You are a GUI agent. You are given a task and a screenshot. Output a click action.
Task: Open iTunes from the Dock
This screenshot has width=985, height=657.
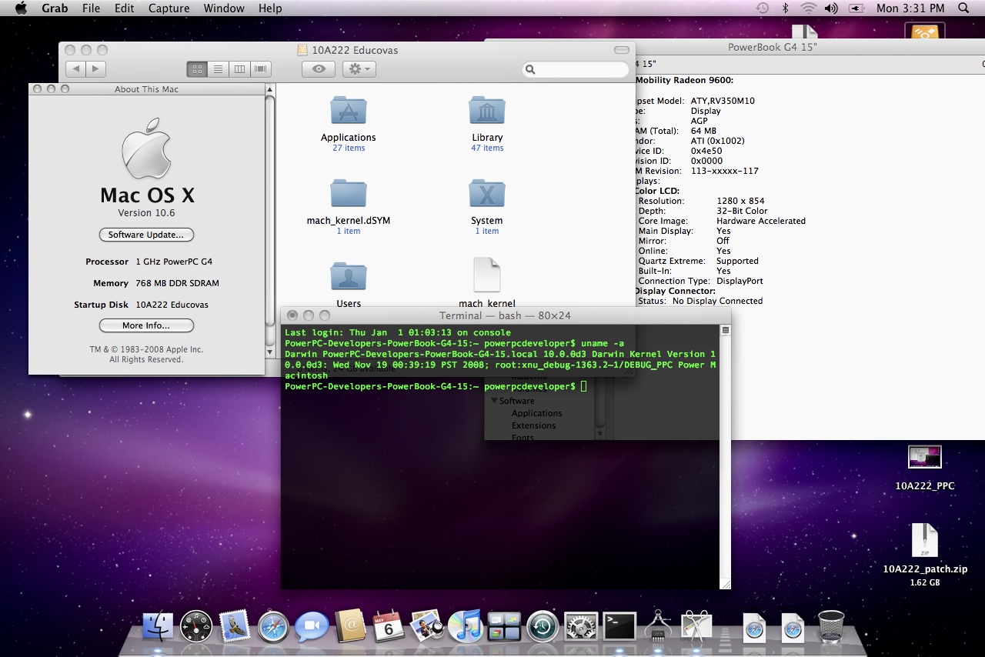(465, 626)
